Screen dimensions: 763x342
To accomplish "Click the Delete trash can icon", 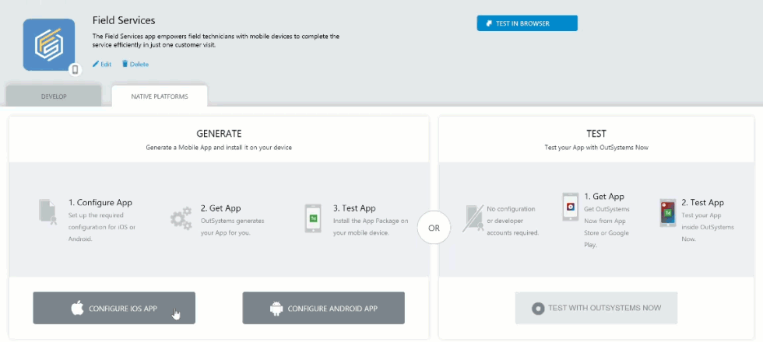I will [x=125, y=64].
